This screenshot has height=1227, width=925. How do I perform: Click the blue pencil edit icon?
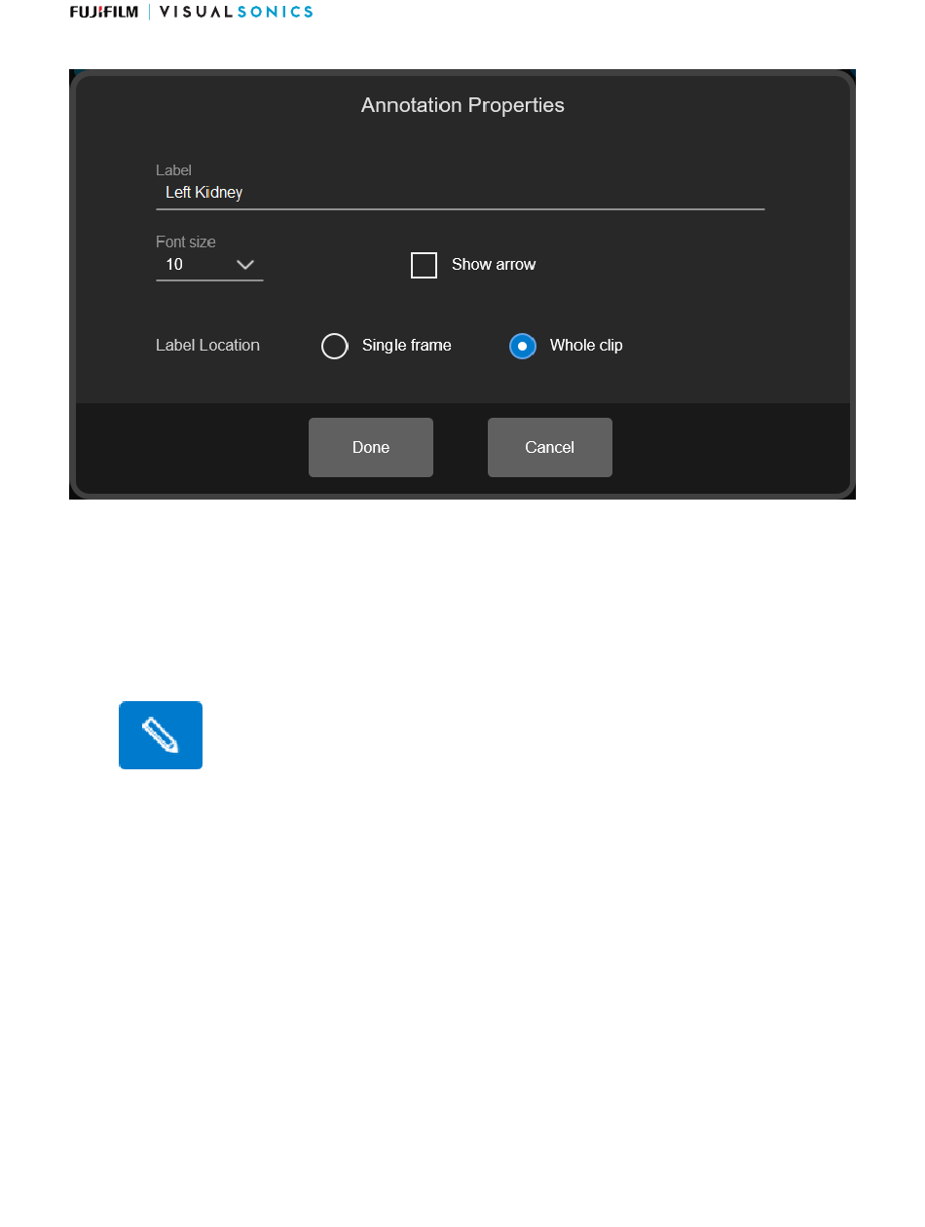coord(161,735)
